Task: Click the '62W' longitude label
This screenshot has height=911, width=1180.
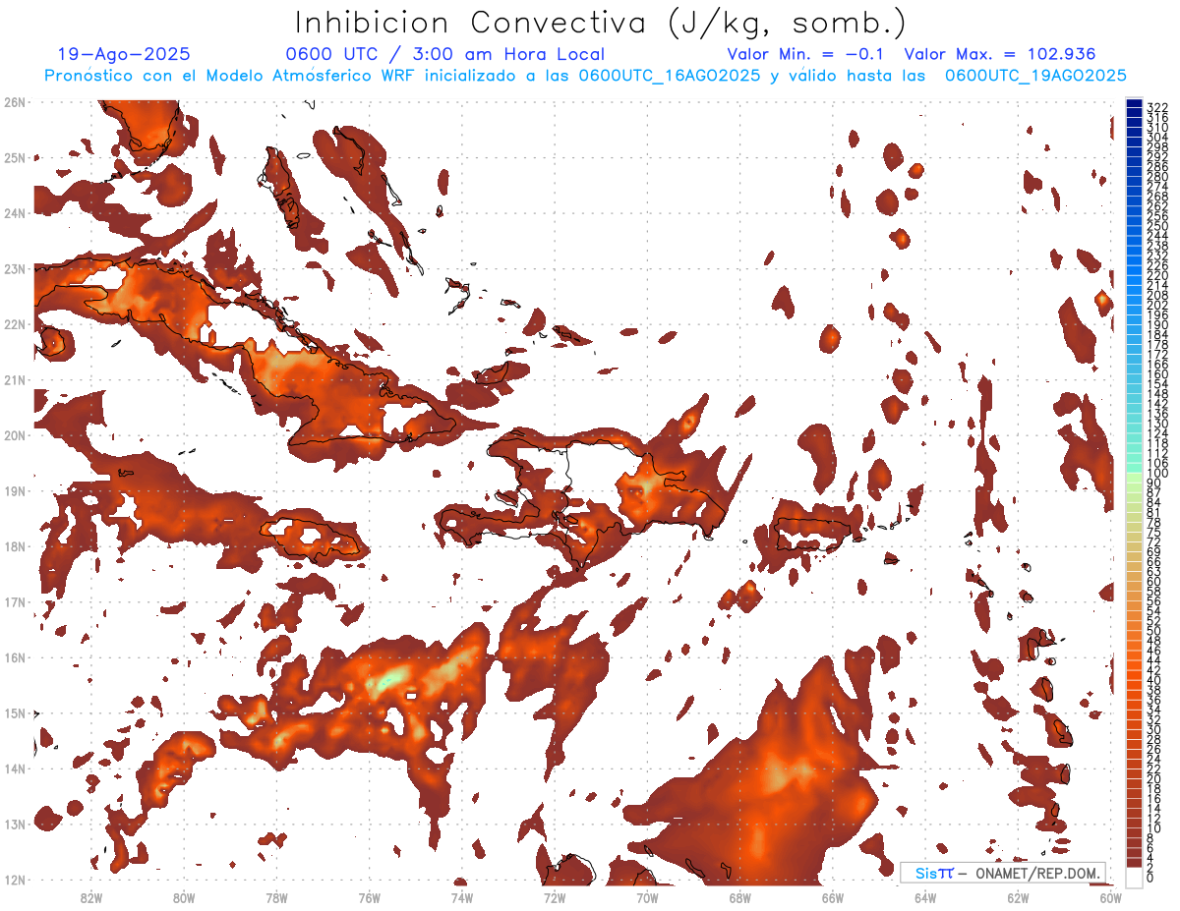Action: (x=1018, y=897)
